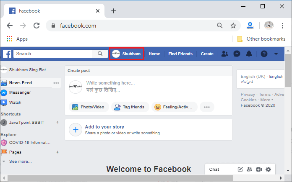Open Notifications bell icon

click(249, 54)
